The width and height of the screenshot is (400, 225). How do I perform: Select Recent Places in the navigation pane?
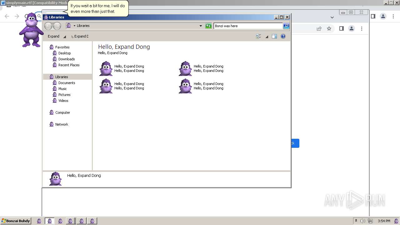pos(69,65)
